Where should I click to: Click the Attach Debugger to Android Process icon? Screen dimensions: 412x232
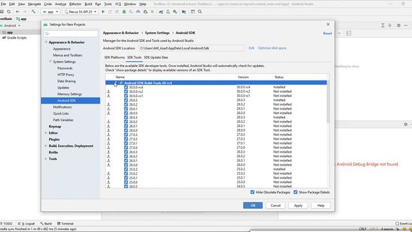coord(145,12)
